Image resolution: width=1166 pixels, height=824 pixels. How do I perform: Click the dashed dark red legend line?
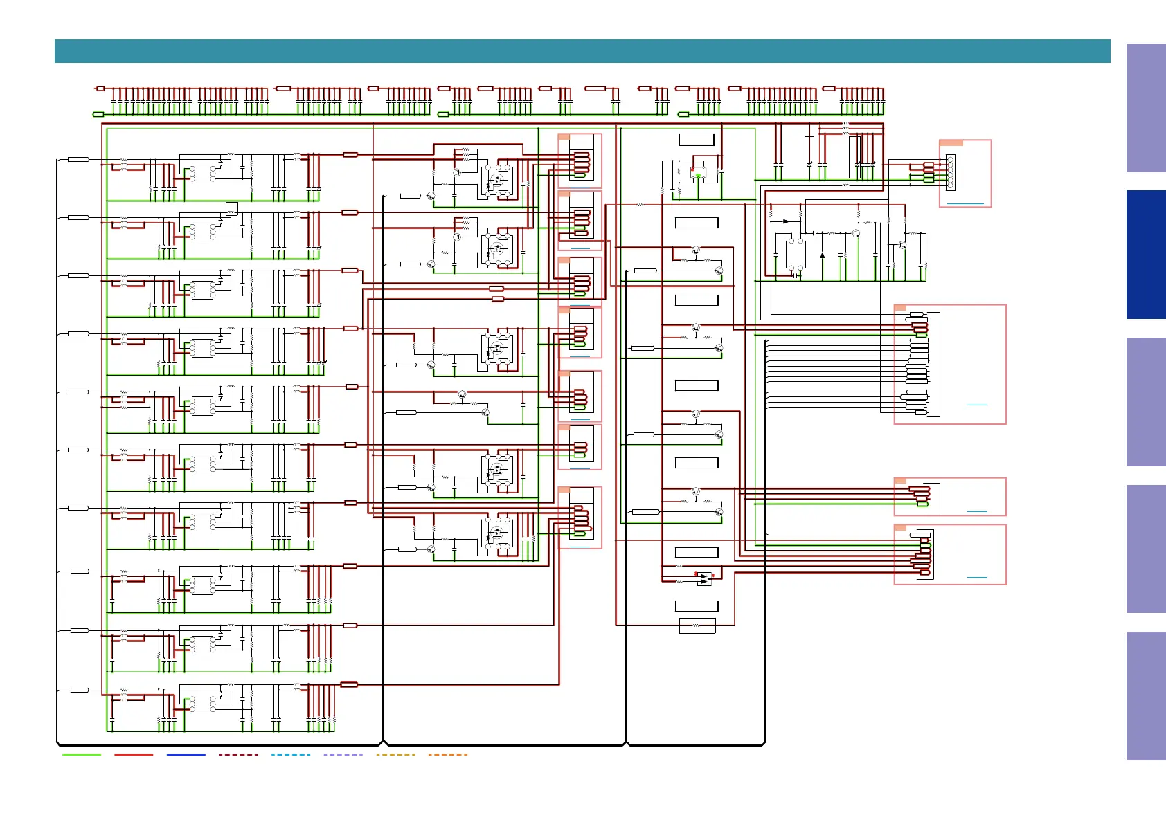(238, 755)
